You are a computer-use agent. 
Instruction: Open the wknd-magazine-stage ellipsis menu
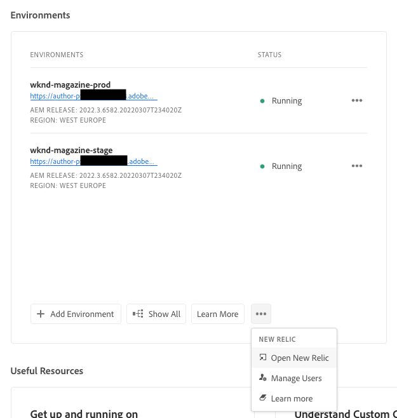click(357, 166)
